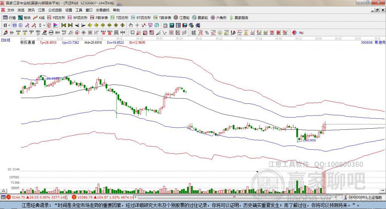Open the 浏览 menu
This screenshot has width=386, height=209.
[21, 10]
